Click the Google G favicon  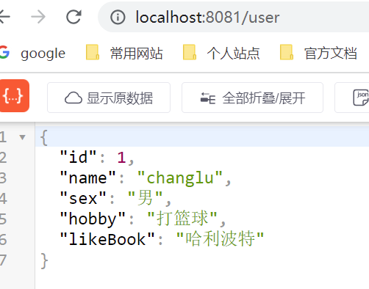4,52
